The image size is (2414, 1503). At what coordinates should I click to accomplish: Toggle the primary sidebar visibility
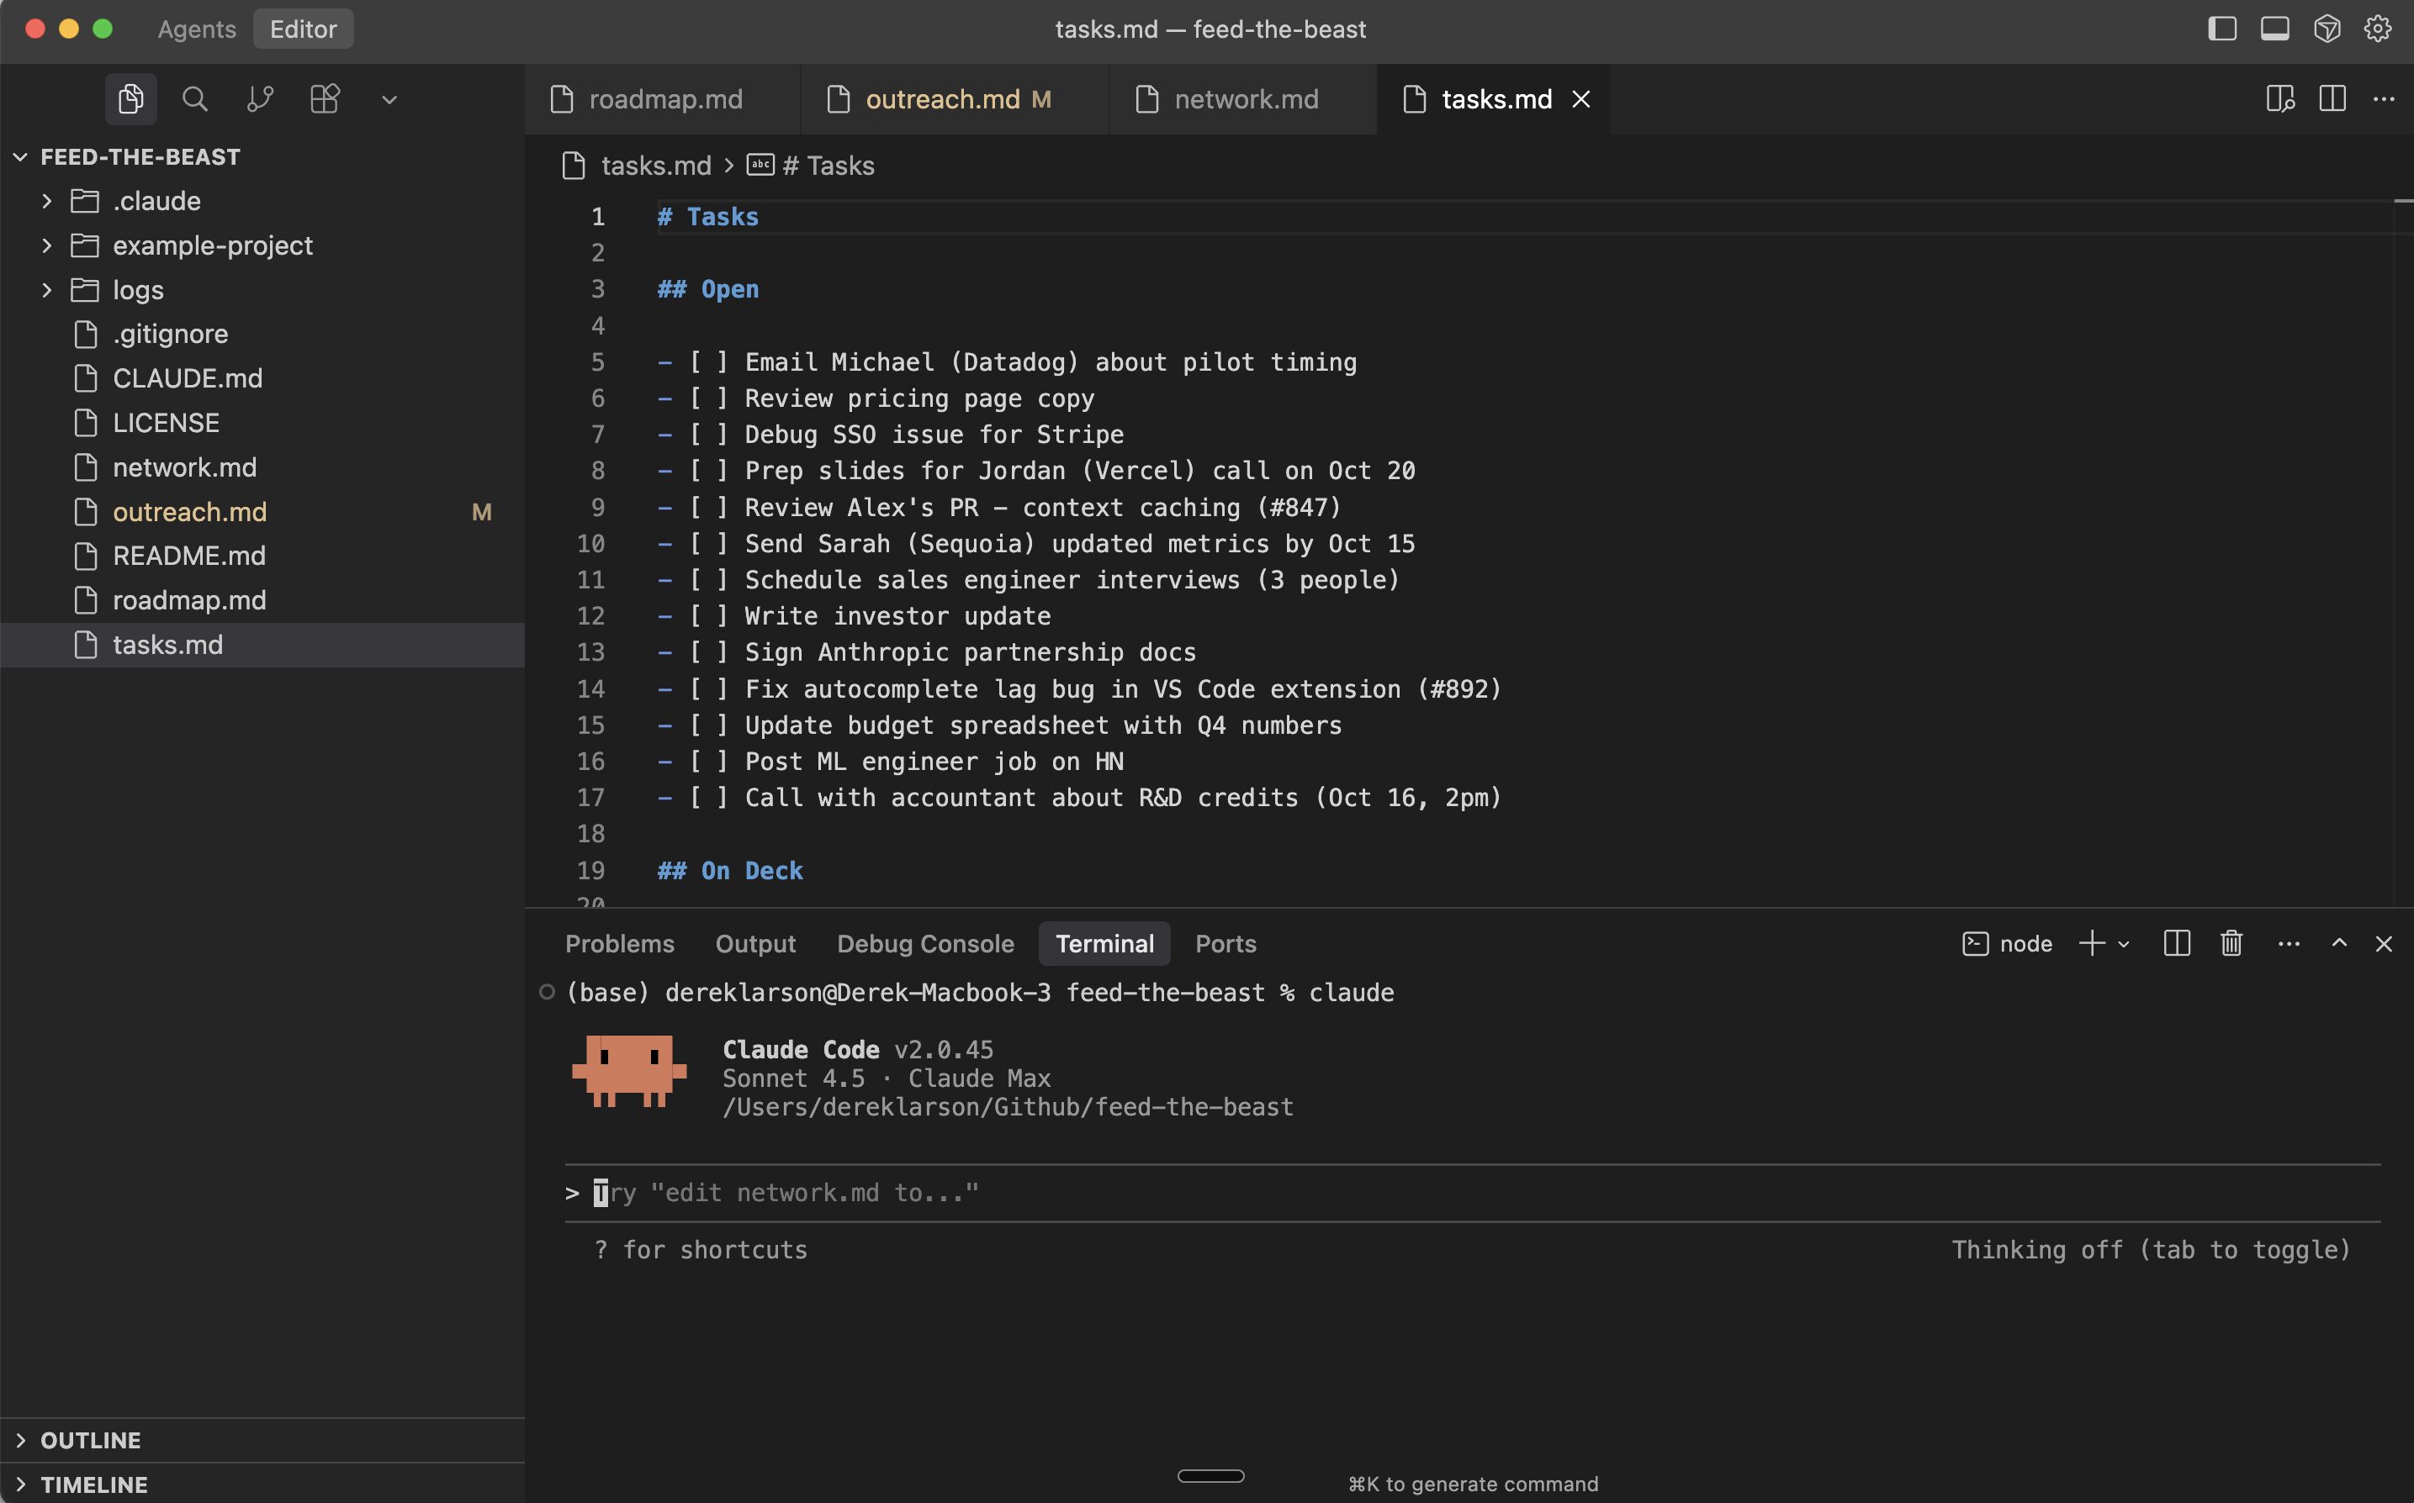[2221, 29]
